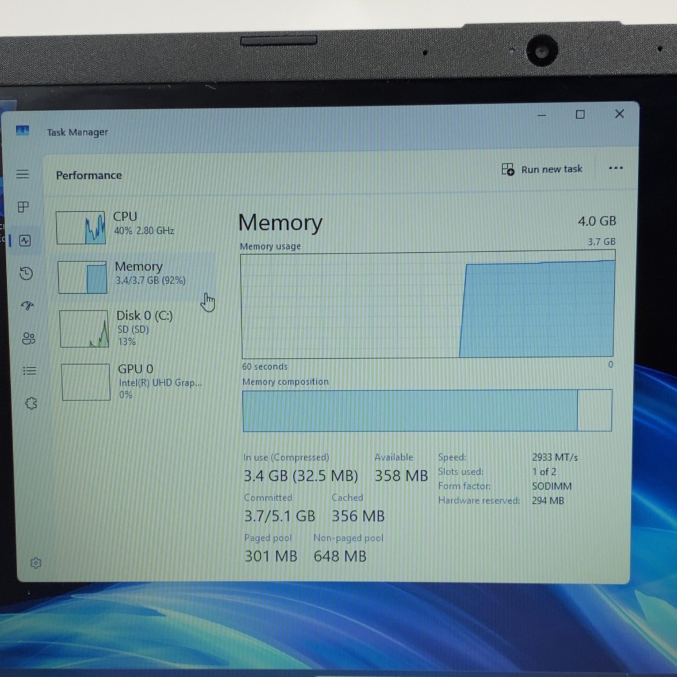Click the 301 MB paged pool value
The height and width of the screenshot is (677, 677).
(x=271, y=556)
